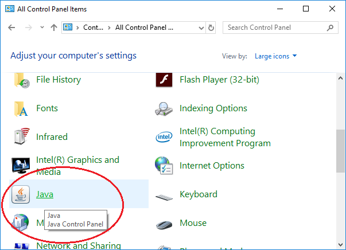The height and width of the screenshot is (250, 346).
Task: Open the Fonts folder icon
Action: click(21, 108)
